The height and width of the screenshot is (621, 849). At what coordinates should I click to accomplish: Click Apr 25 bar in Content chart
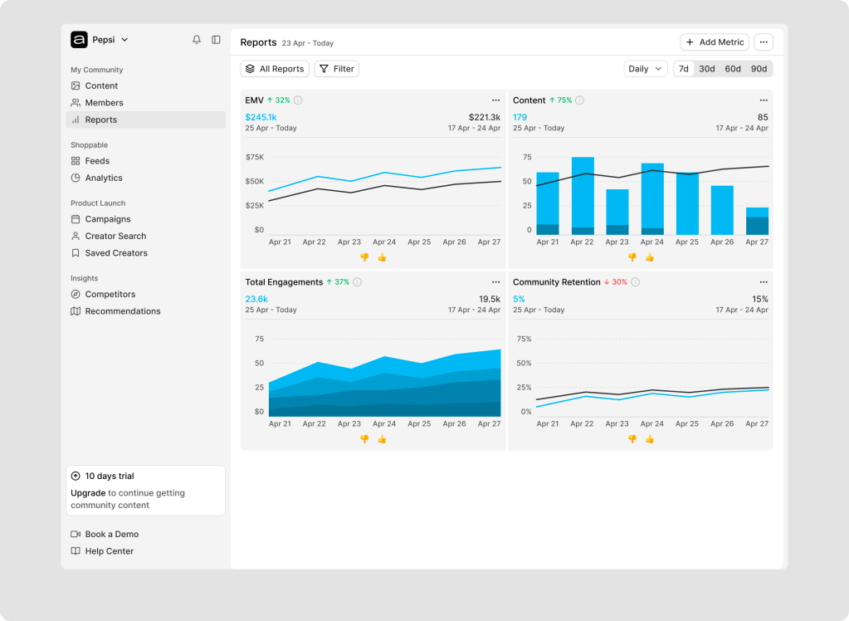(687, 203)
